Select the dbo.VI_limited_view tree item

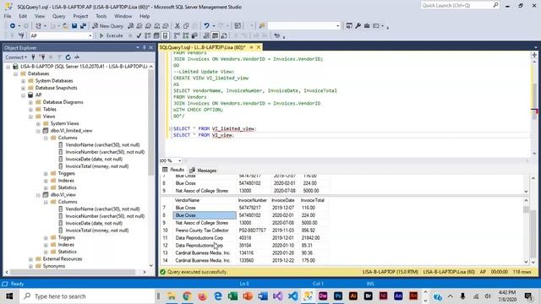(x=71, y=131)
